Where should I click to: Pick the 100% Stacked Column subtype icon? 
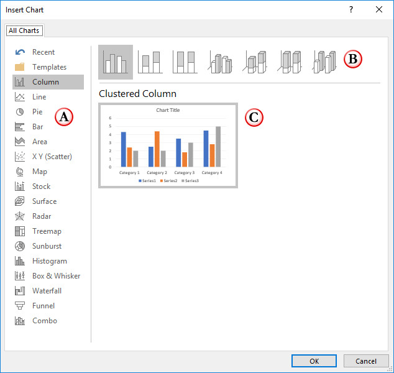click(185, 62)
